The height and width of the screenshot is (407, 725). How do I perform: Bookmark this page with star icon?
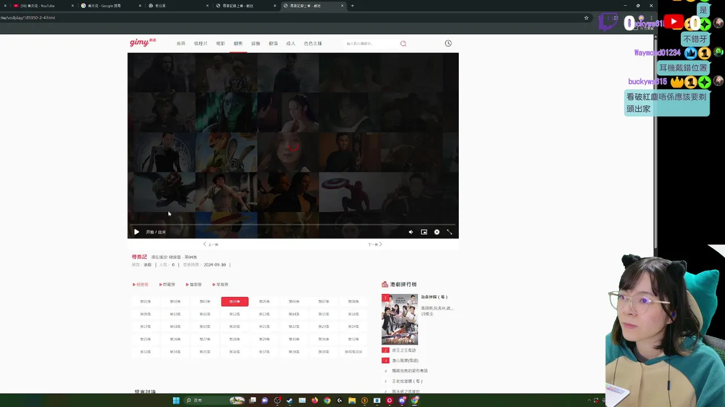pos(586,18)
